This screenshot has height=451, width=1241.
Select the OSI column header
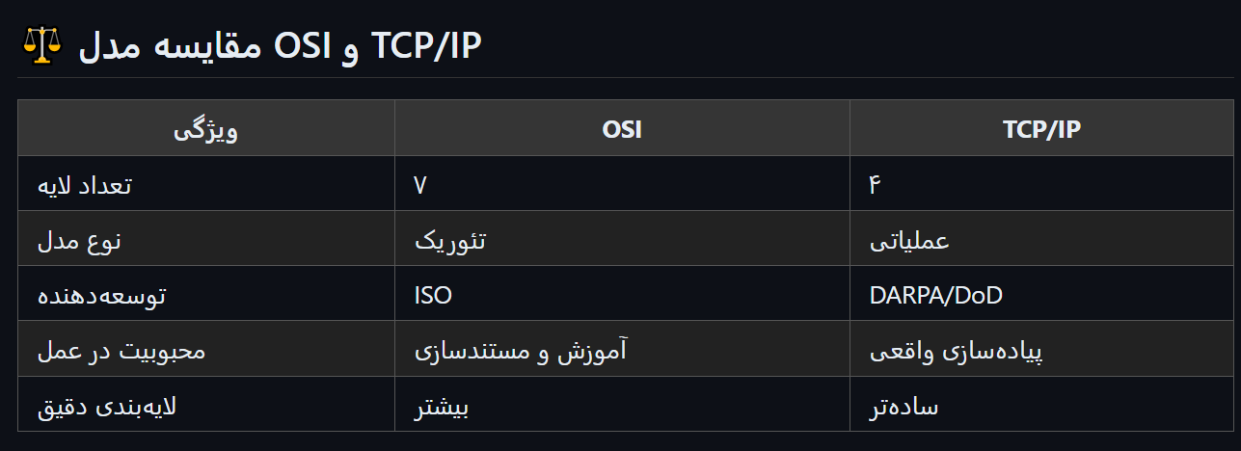621,129
